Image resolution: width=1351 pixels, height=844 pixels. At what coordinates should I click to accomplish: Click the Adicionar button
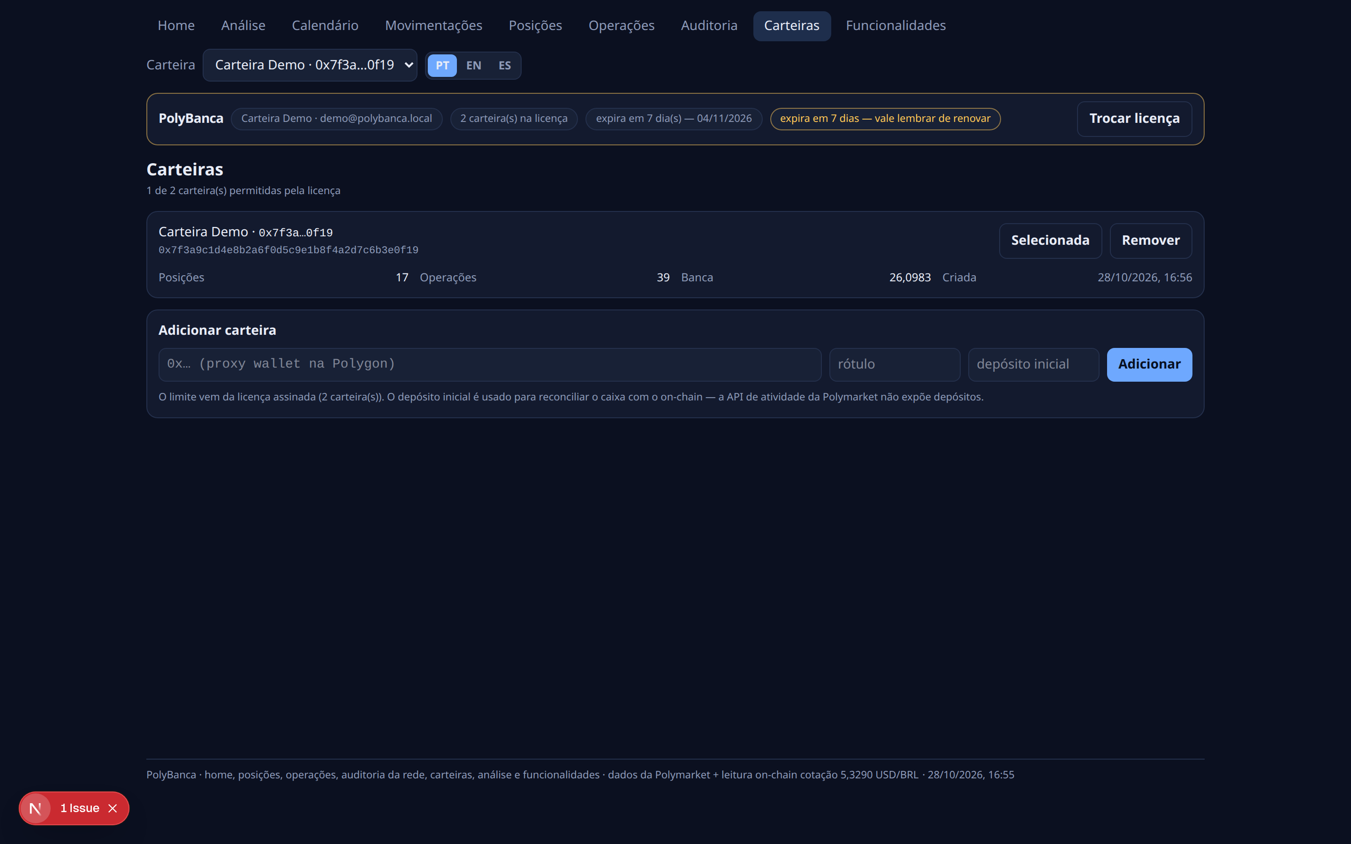pyautogui.click(x=1149, y=364)
